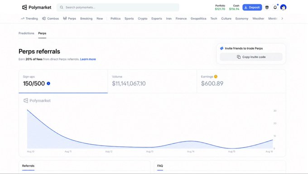Open the Cash balance $116.94
Viewport: 308px width, 174px height.
pyautogui.click(x=234, y=7)
